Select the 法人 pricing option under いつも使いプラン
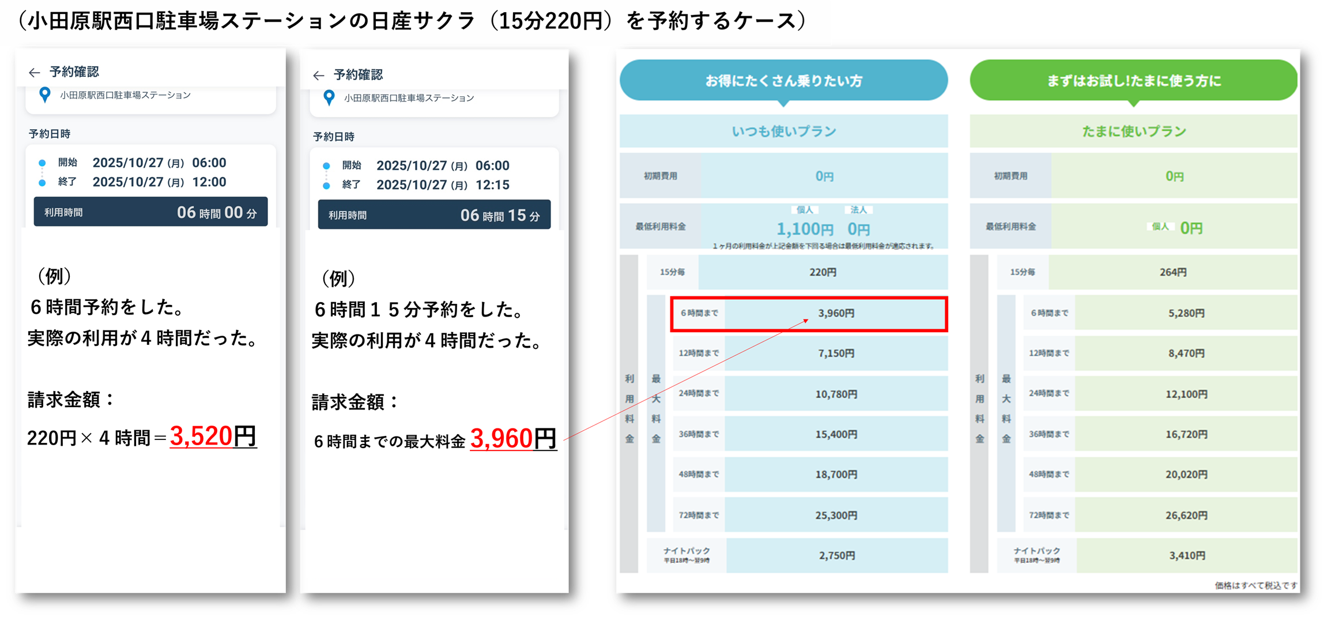Image resolution: width=1324 pixels, height=617 pixels. (858, 209)
